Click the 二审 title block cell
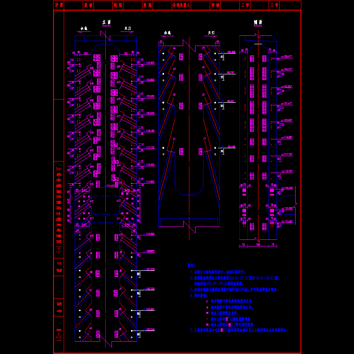 245,5
